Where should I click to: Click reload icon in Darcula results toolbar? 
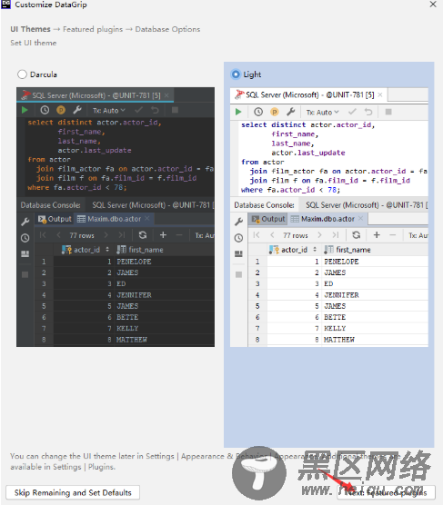[143, 234]
